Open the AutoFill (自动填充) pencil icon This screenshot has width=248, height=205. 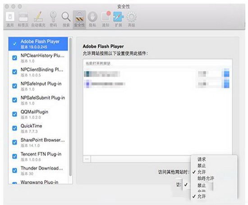[38, 17]
